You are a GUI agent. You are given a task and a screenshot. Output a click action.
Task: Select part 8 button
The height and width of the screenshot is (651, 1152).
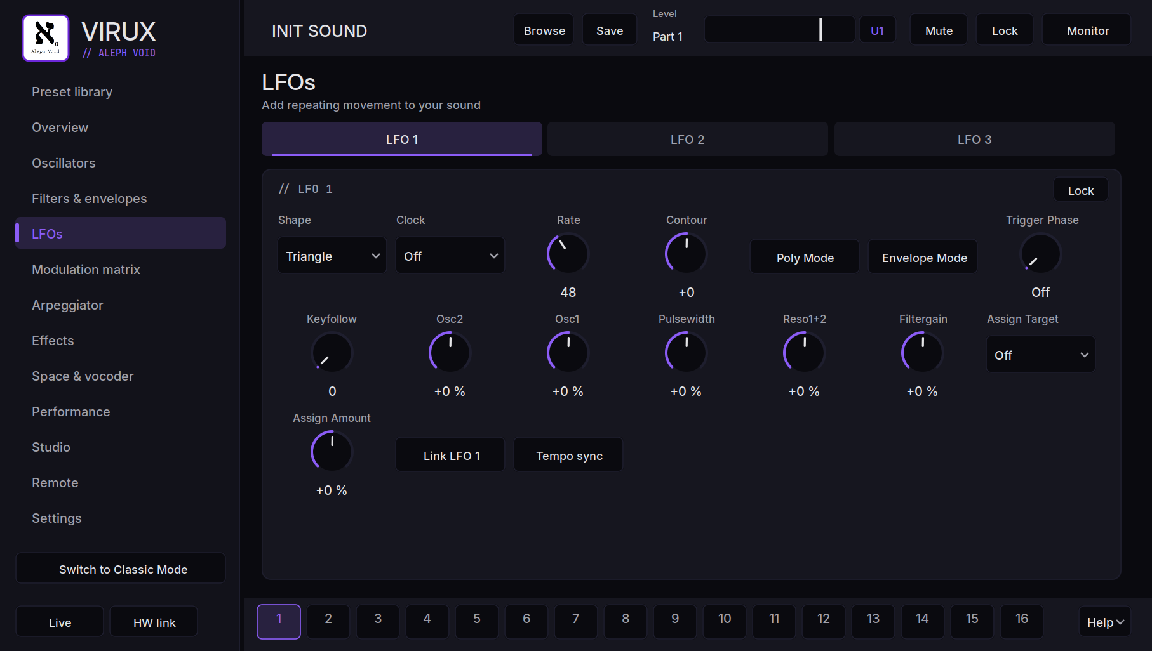(626, 621)
